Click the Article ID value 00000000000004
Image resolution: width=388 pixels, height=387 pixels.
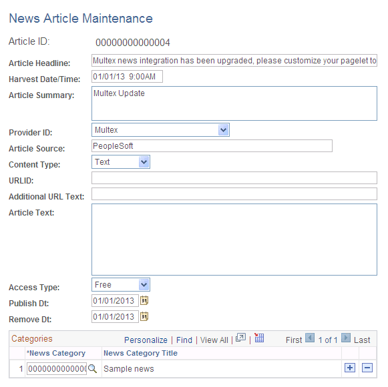133,43
